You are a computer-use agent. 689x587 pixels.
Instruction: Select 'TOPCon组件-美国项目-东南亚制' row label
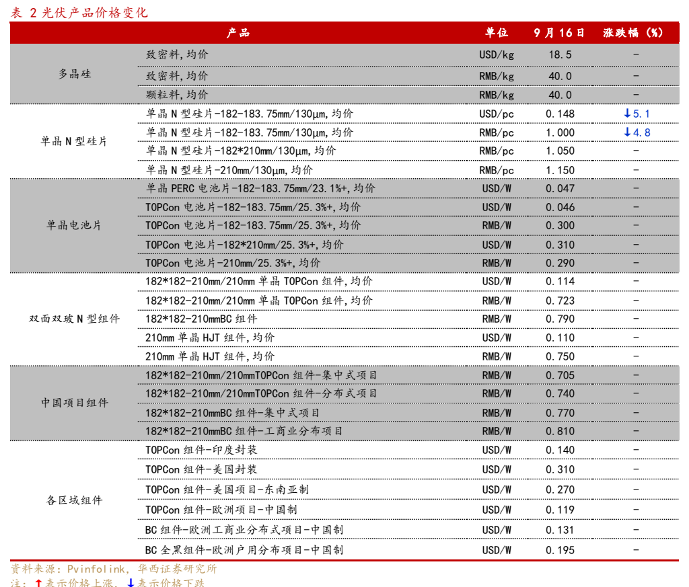pyautogui.click(x=227, y=490)
